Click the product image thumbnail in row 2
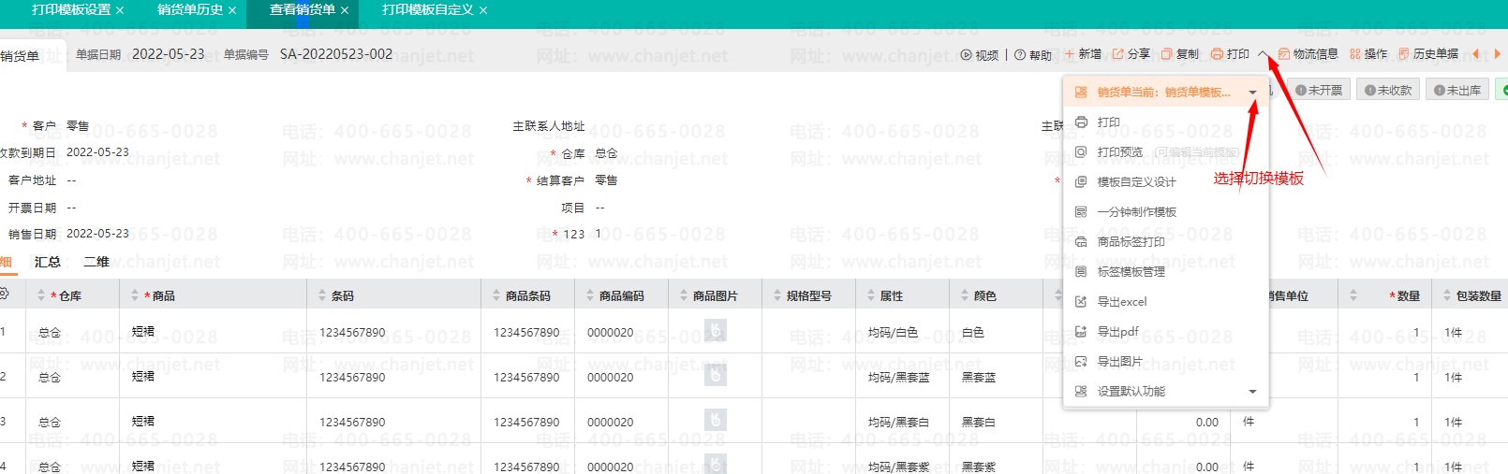This screenshot has width=1508, height=474. [715, 375]
